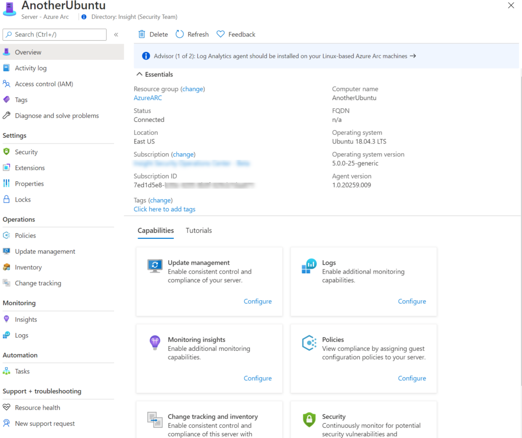Image resolution: width=522 pixels, height=438 pixels.
Task: Click the Locks padlock icon
Action: click(x=6, y=199)
